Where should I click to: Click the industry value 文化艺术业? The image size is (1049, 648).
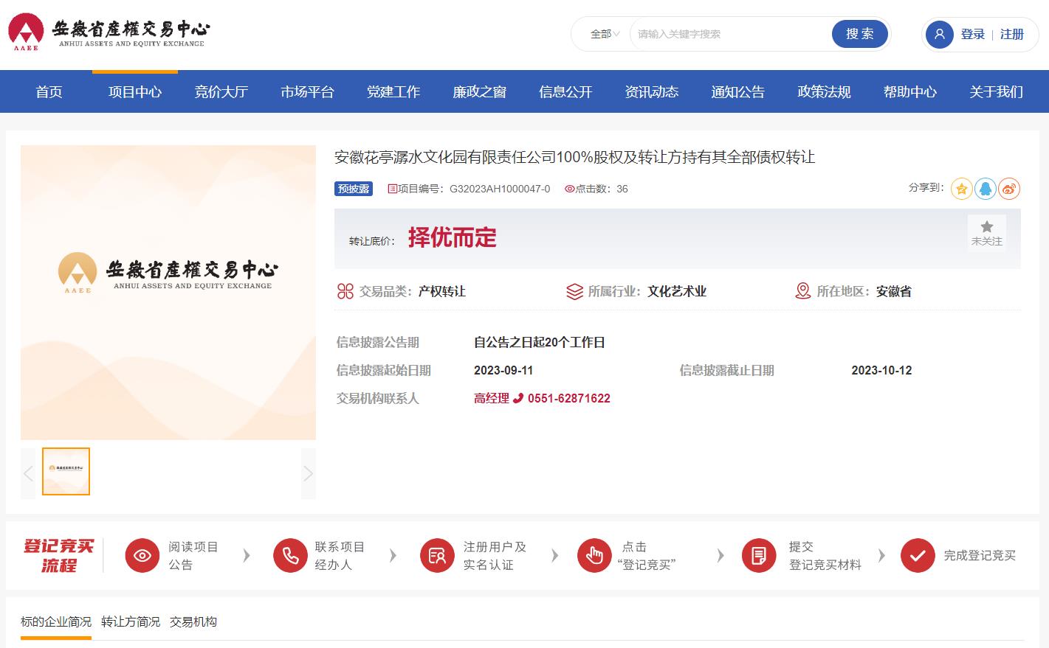pos(677,291)
